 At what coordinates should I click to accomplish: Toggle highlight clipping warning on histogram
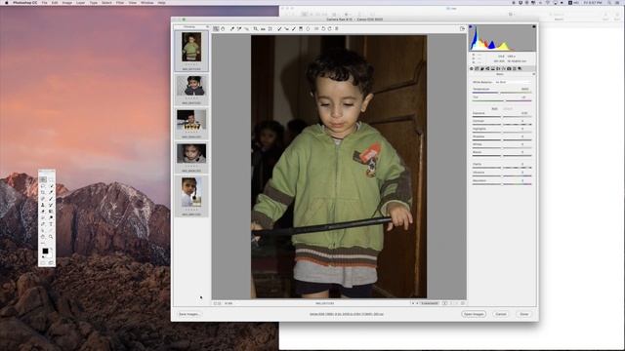(x=534, y=26)
